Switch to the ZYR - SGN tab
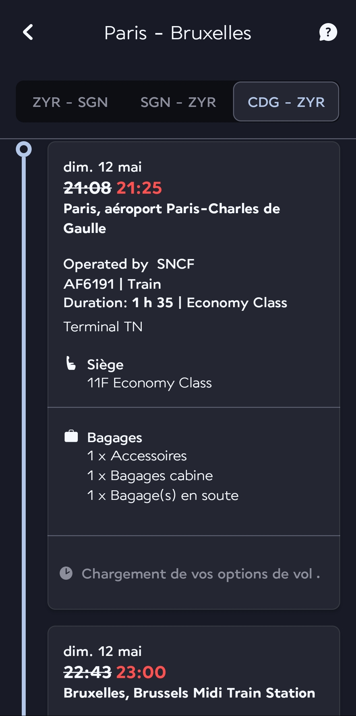This screenshot has width=356, height=716. 70,102
